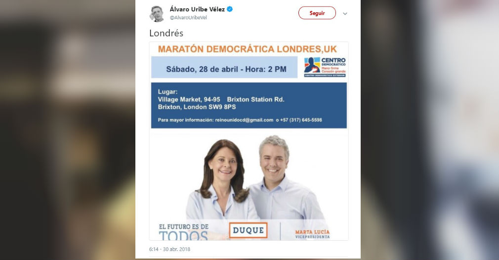
Task: Open the tweet author's profile avatar
Action: point(157,14)
